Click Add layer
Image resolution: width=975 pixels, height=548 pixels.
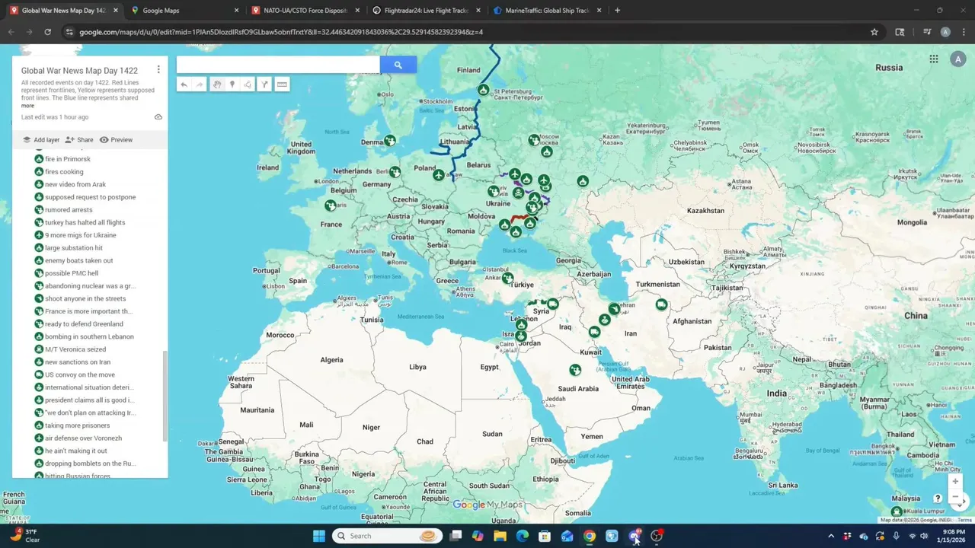(x=41, y=140)
